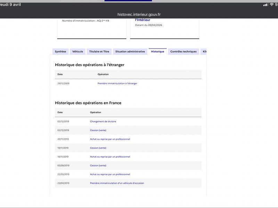Select the date 18/11/2019
This screenshot has height=208, width=278.
(63, 157)
